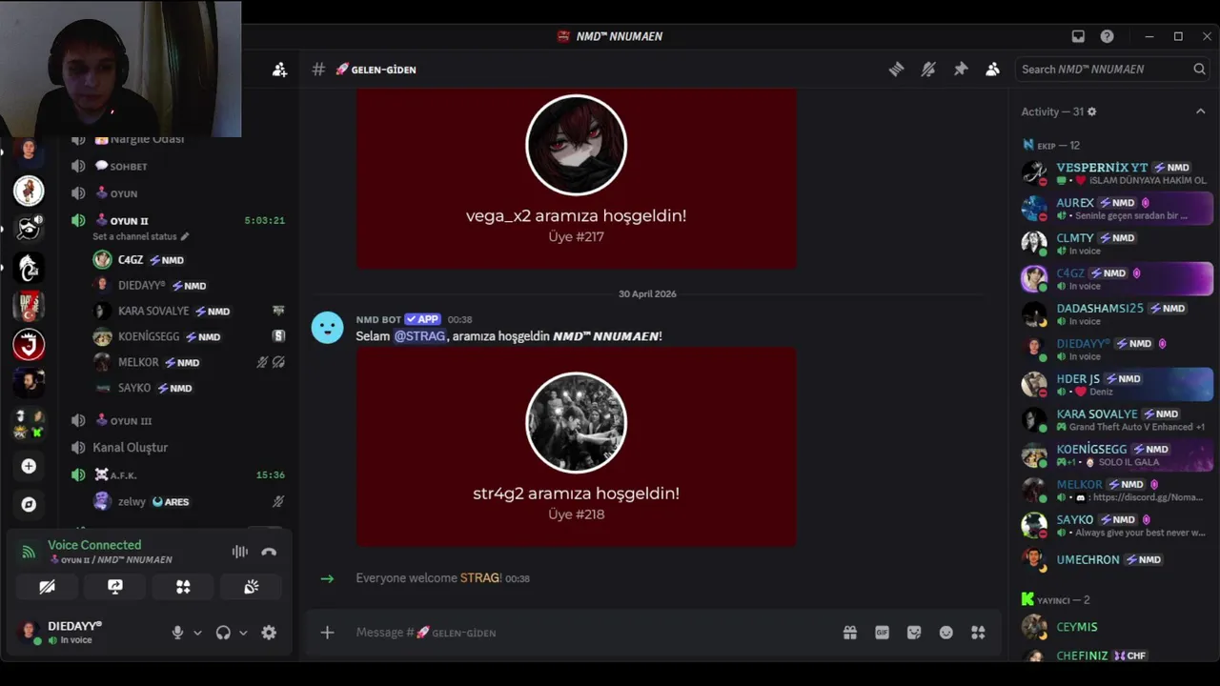
Task: Open KOENİGSEGG member in member list
Action: tap(1114, 454)
